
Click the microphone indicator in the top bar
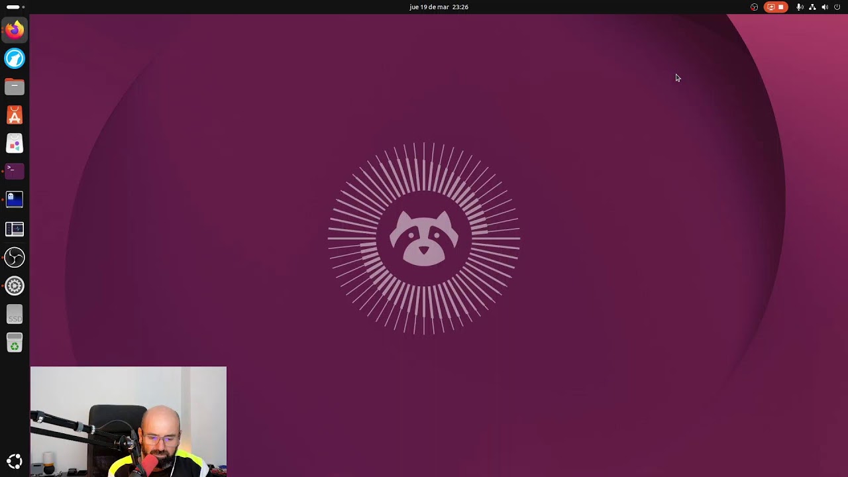click(800, 7)
